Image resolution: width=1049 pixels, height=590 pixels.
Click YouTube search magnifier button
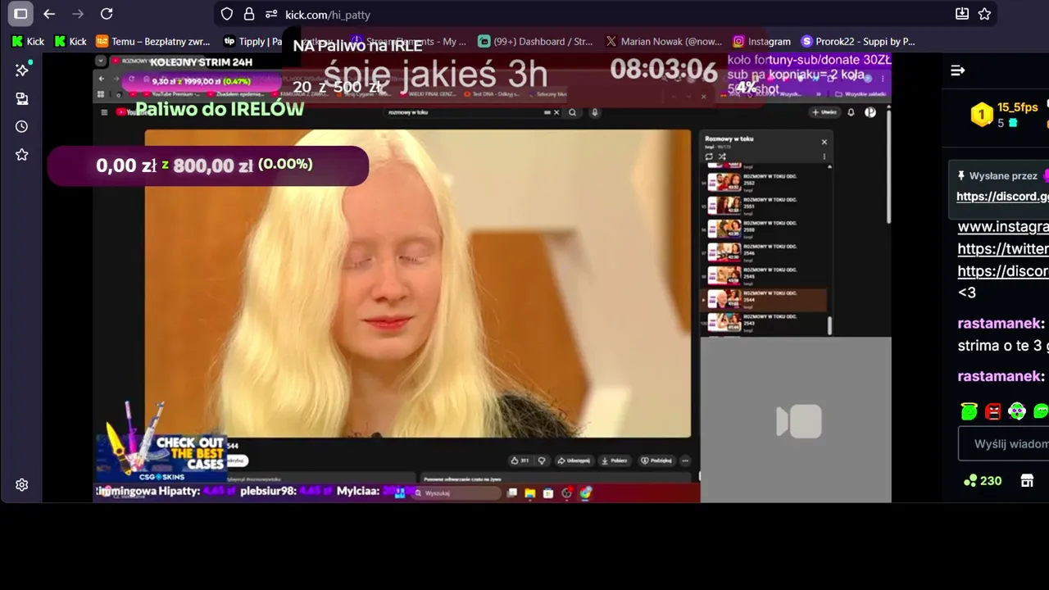coord(572,112)
